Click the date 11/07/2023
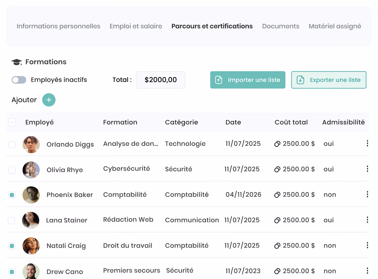 (243, 271)
